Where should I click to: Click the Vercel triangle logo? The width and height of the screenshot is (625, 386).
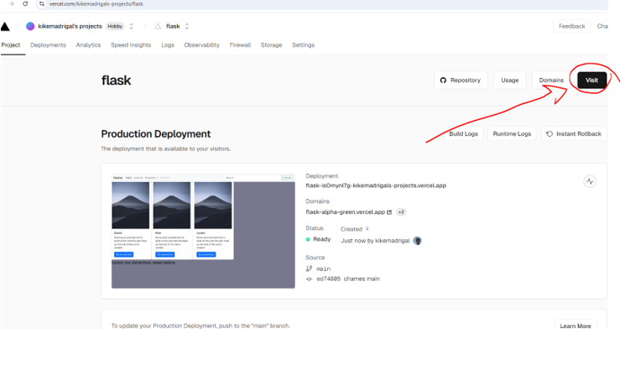pos(6,27)
